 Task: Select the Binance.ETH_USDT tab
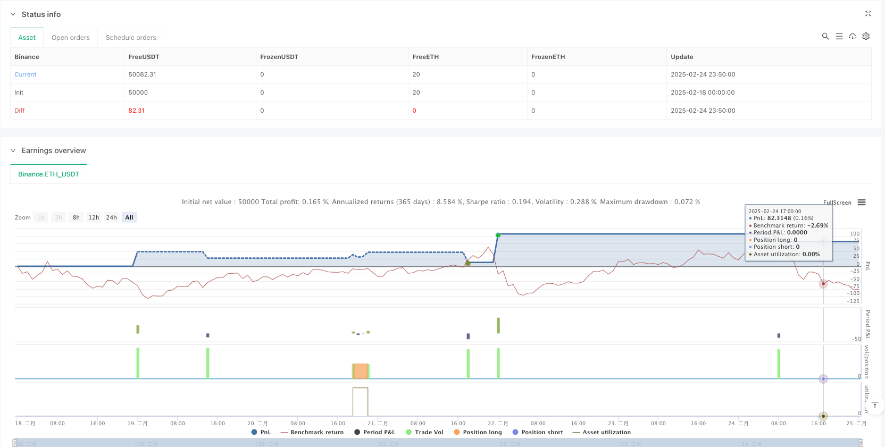click(x=48, y=174)
